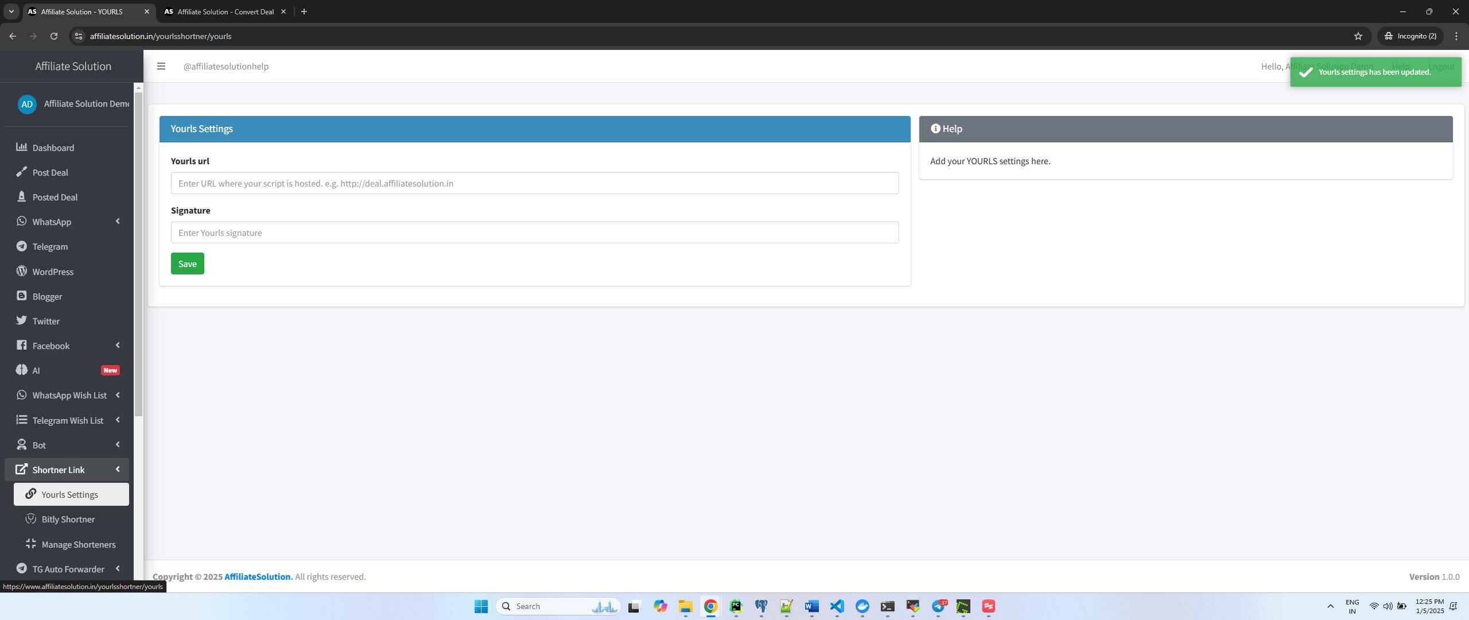Click the site info icon in address bar
The width and height of the screenshot is (1469, 620).
click(79, 36)
